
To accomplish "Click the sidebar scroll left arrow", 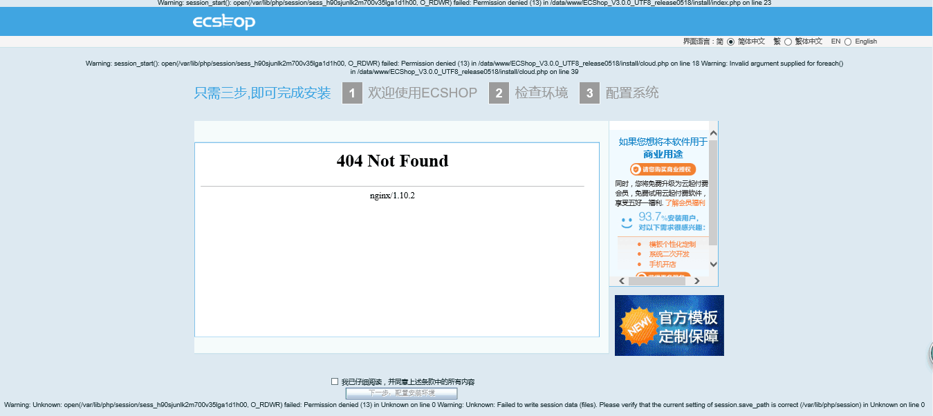I will (x=622, y=281).
